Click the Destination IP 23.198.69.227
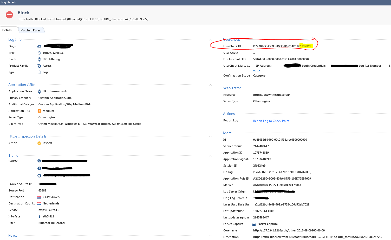The width and height of the screenshot is (391, 240). pos(51,197)
